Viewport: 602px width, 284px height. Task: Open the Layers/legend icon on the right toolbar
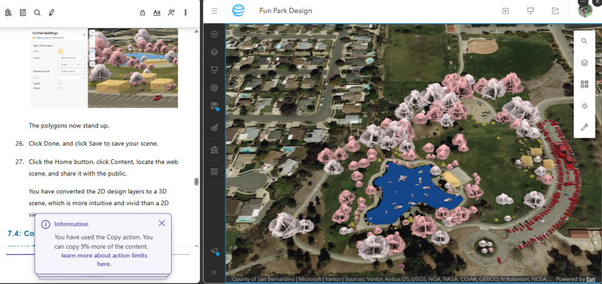(584, 63)
